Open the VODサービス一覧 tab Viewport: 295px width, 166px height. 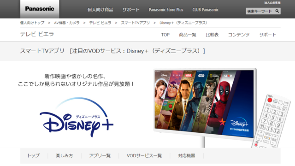pyautogui.click(x=144, y=156)
